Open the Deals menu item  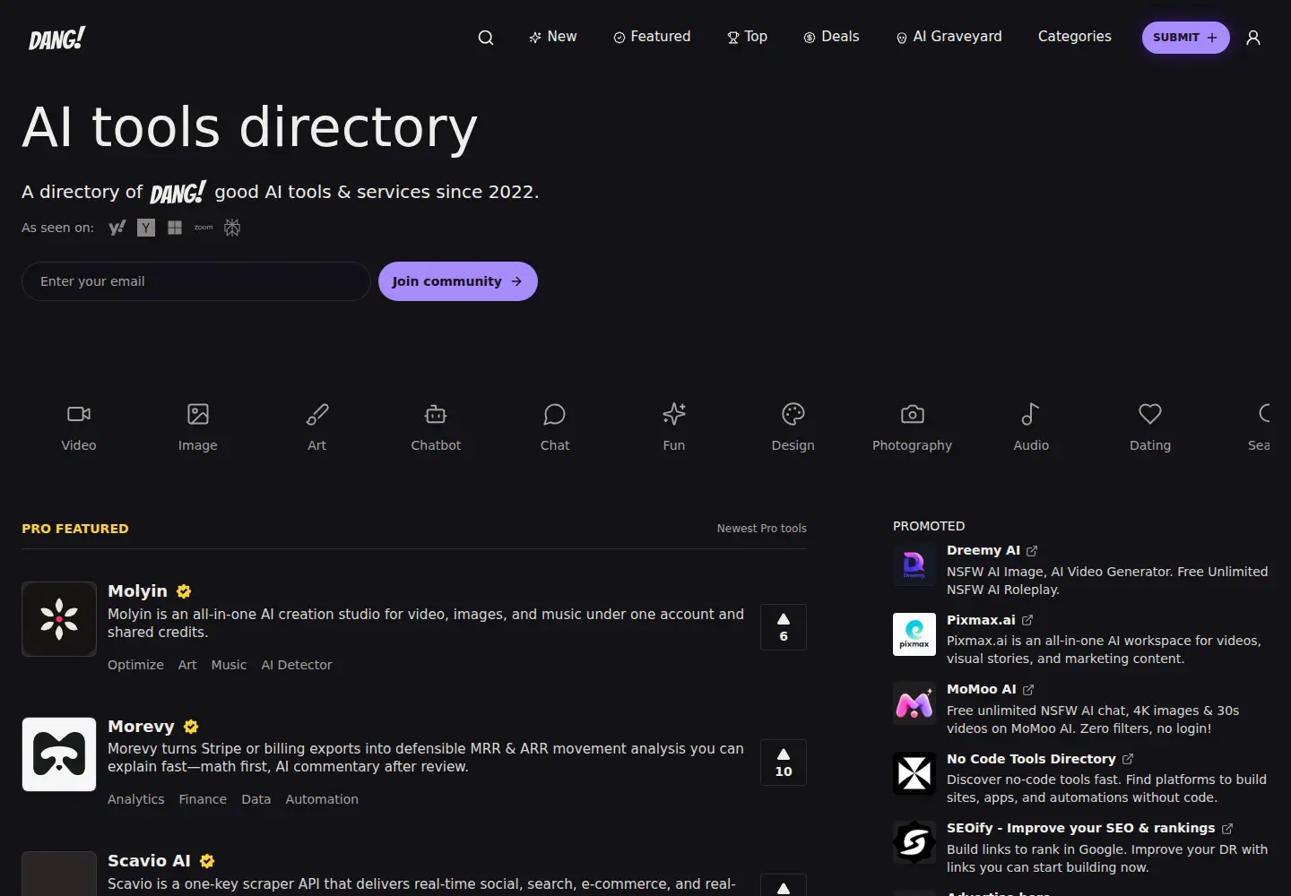click(831, 37)
